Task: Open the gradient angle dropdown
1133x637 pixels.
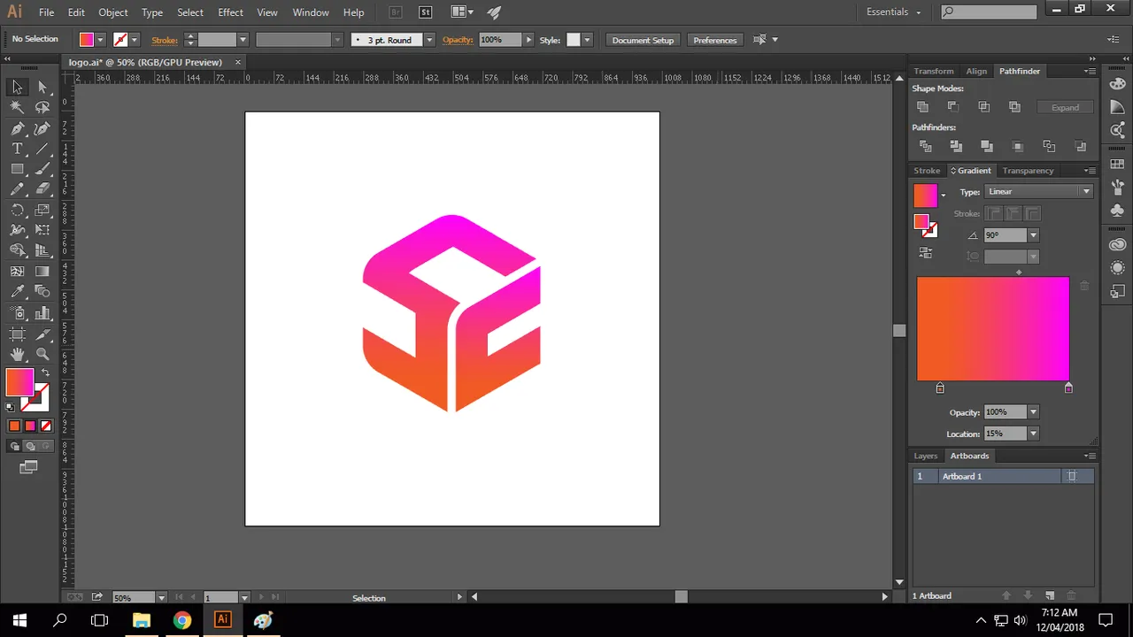Action: 1033,235
